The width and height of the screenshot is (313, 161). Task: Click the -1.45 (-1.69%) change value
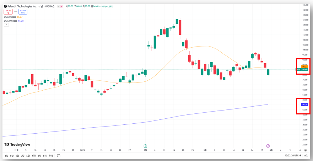coord(107,6)
